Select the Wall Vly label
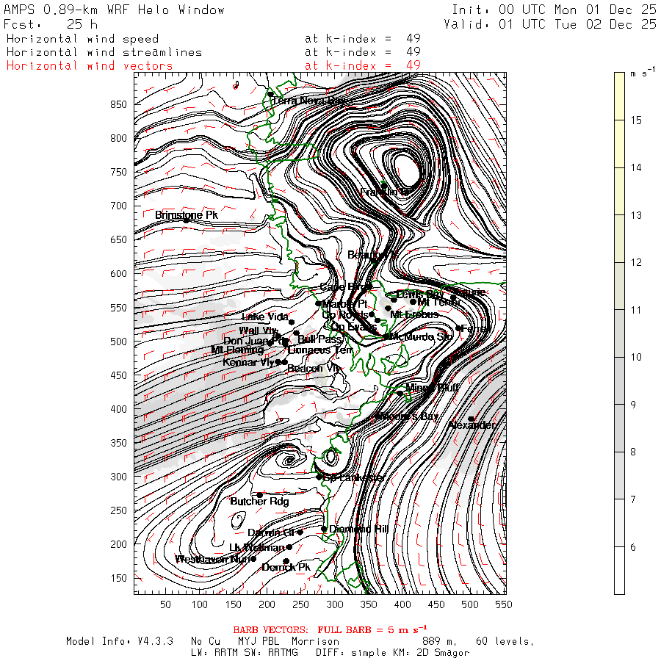 pos(258,331)
